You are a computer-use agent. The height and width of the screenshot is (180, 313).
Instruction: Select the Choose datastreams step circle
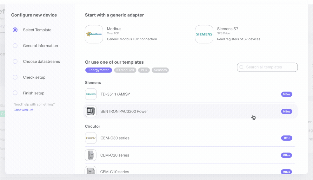15,61
